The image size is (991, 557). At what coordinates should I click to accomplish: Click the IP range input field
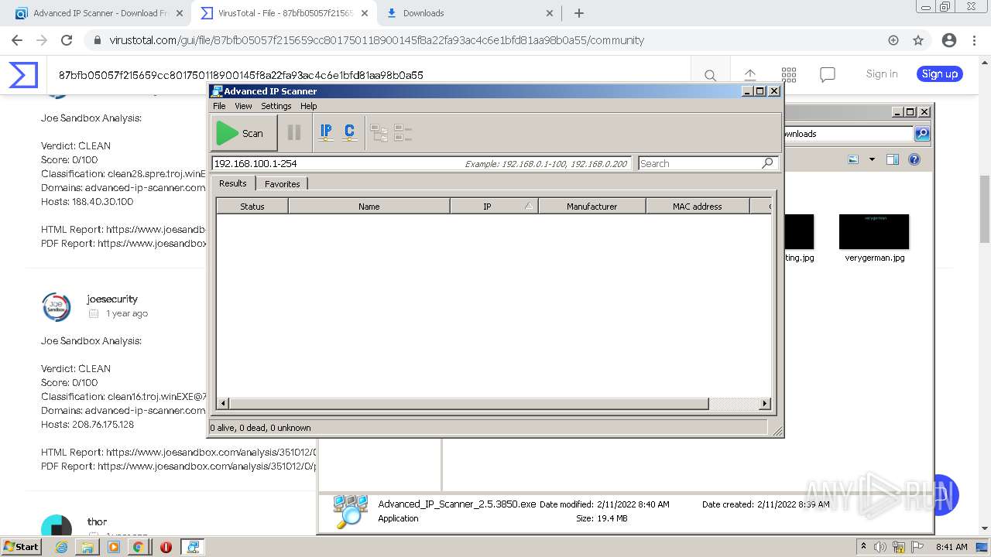(x=423, y=163)
